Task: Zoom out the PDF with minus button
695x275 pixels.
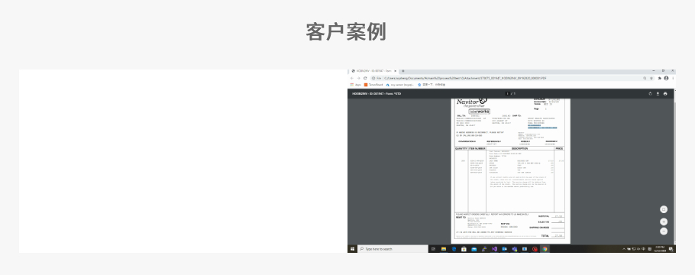Action: (664, 231)
